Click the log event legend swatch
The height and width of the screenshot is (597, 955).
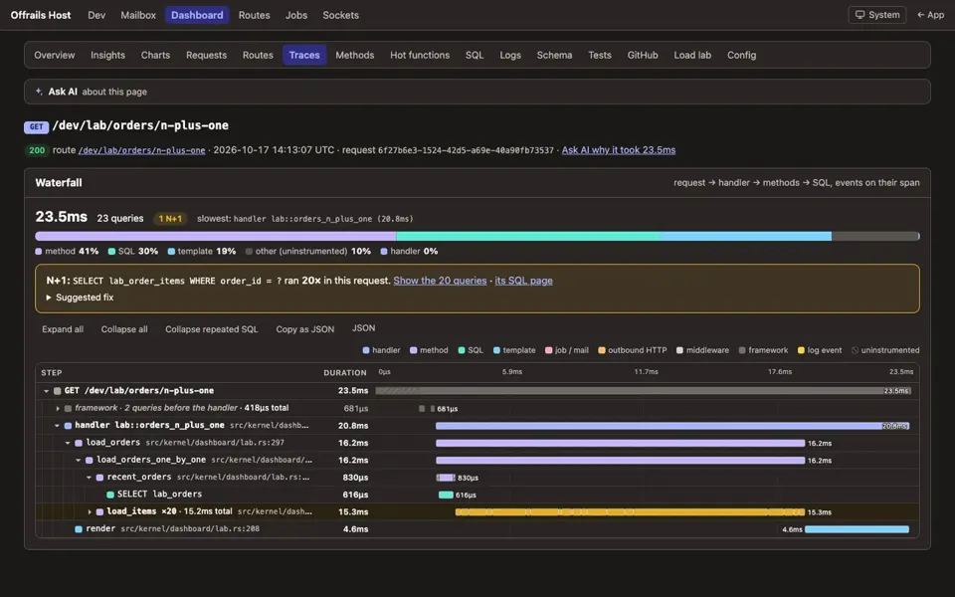[x=801, y=350]
